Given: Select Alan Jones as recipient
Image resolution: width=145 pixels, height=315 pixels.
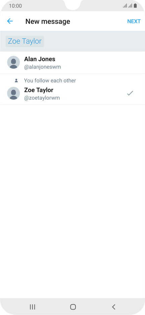Looking at the screenshot, I should point(72,63).
